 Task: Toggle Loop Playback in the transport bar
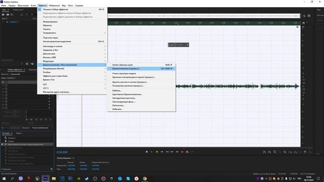coord(187,152)
